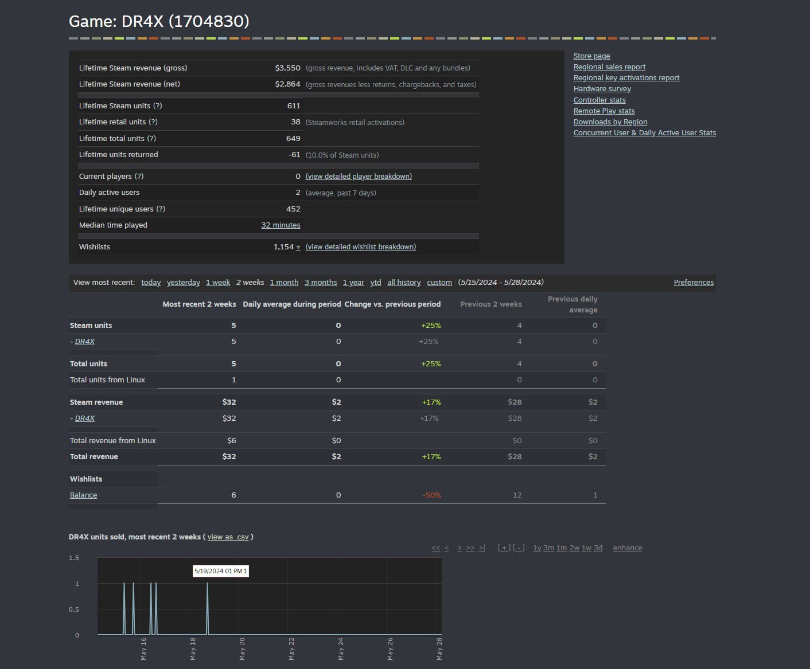
Task: Click the 'Game: DR4X (1704830)' heading
Action: (159, 21)
